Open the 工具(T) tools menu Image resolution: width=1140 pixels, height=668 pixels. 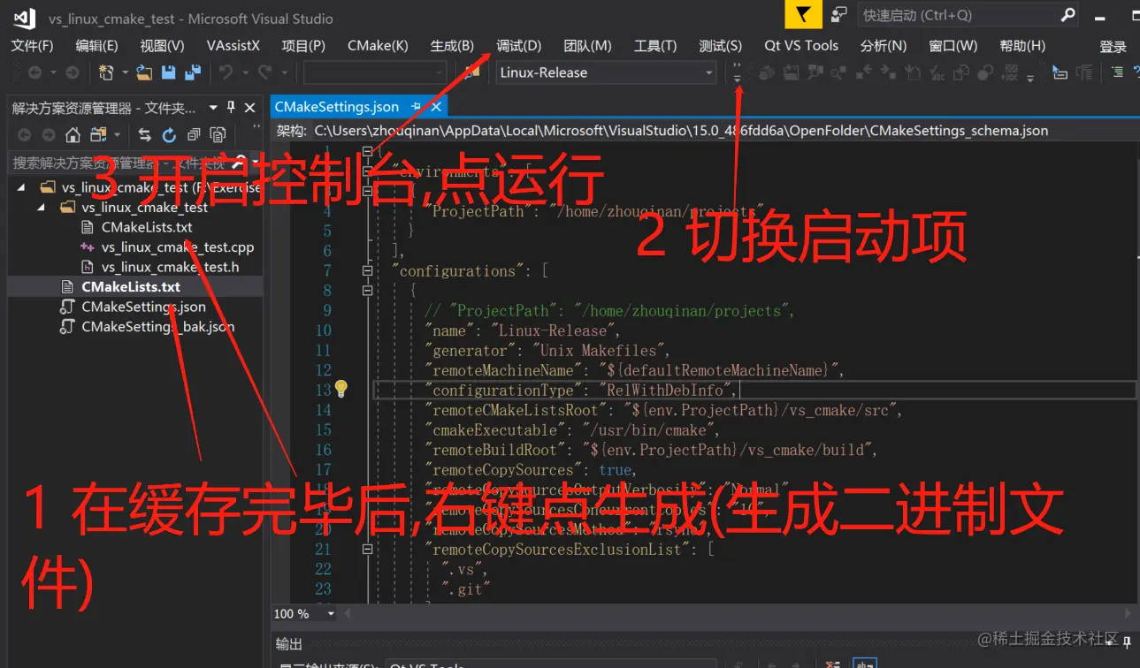coord(655,46)
